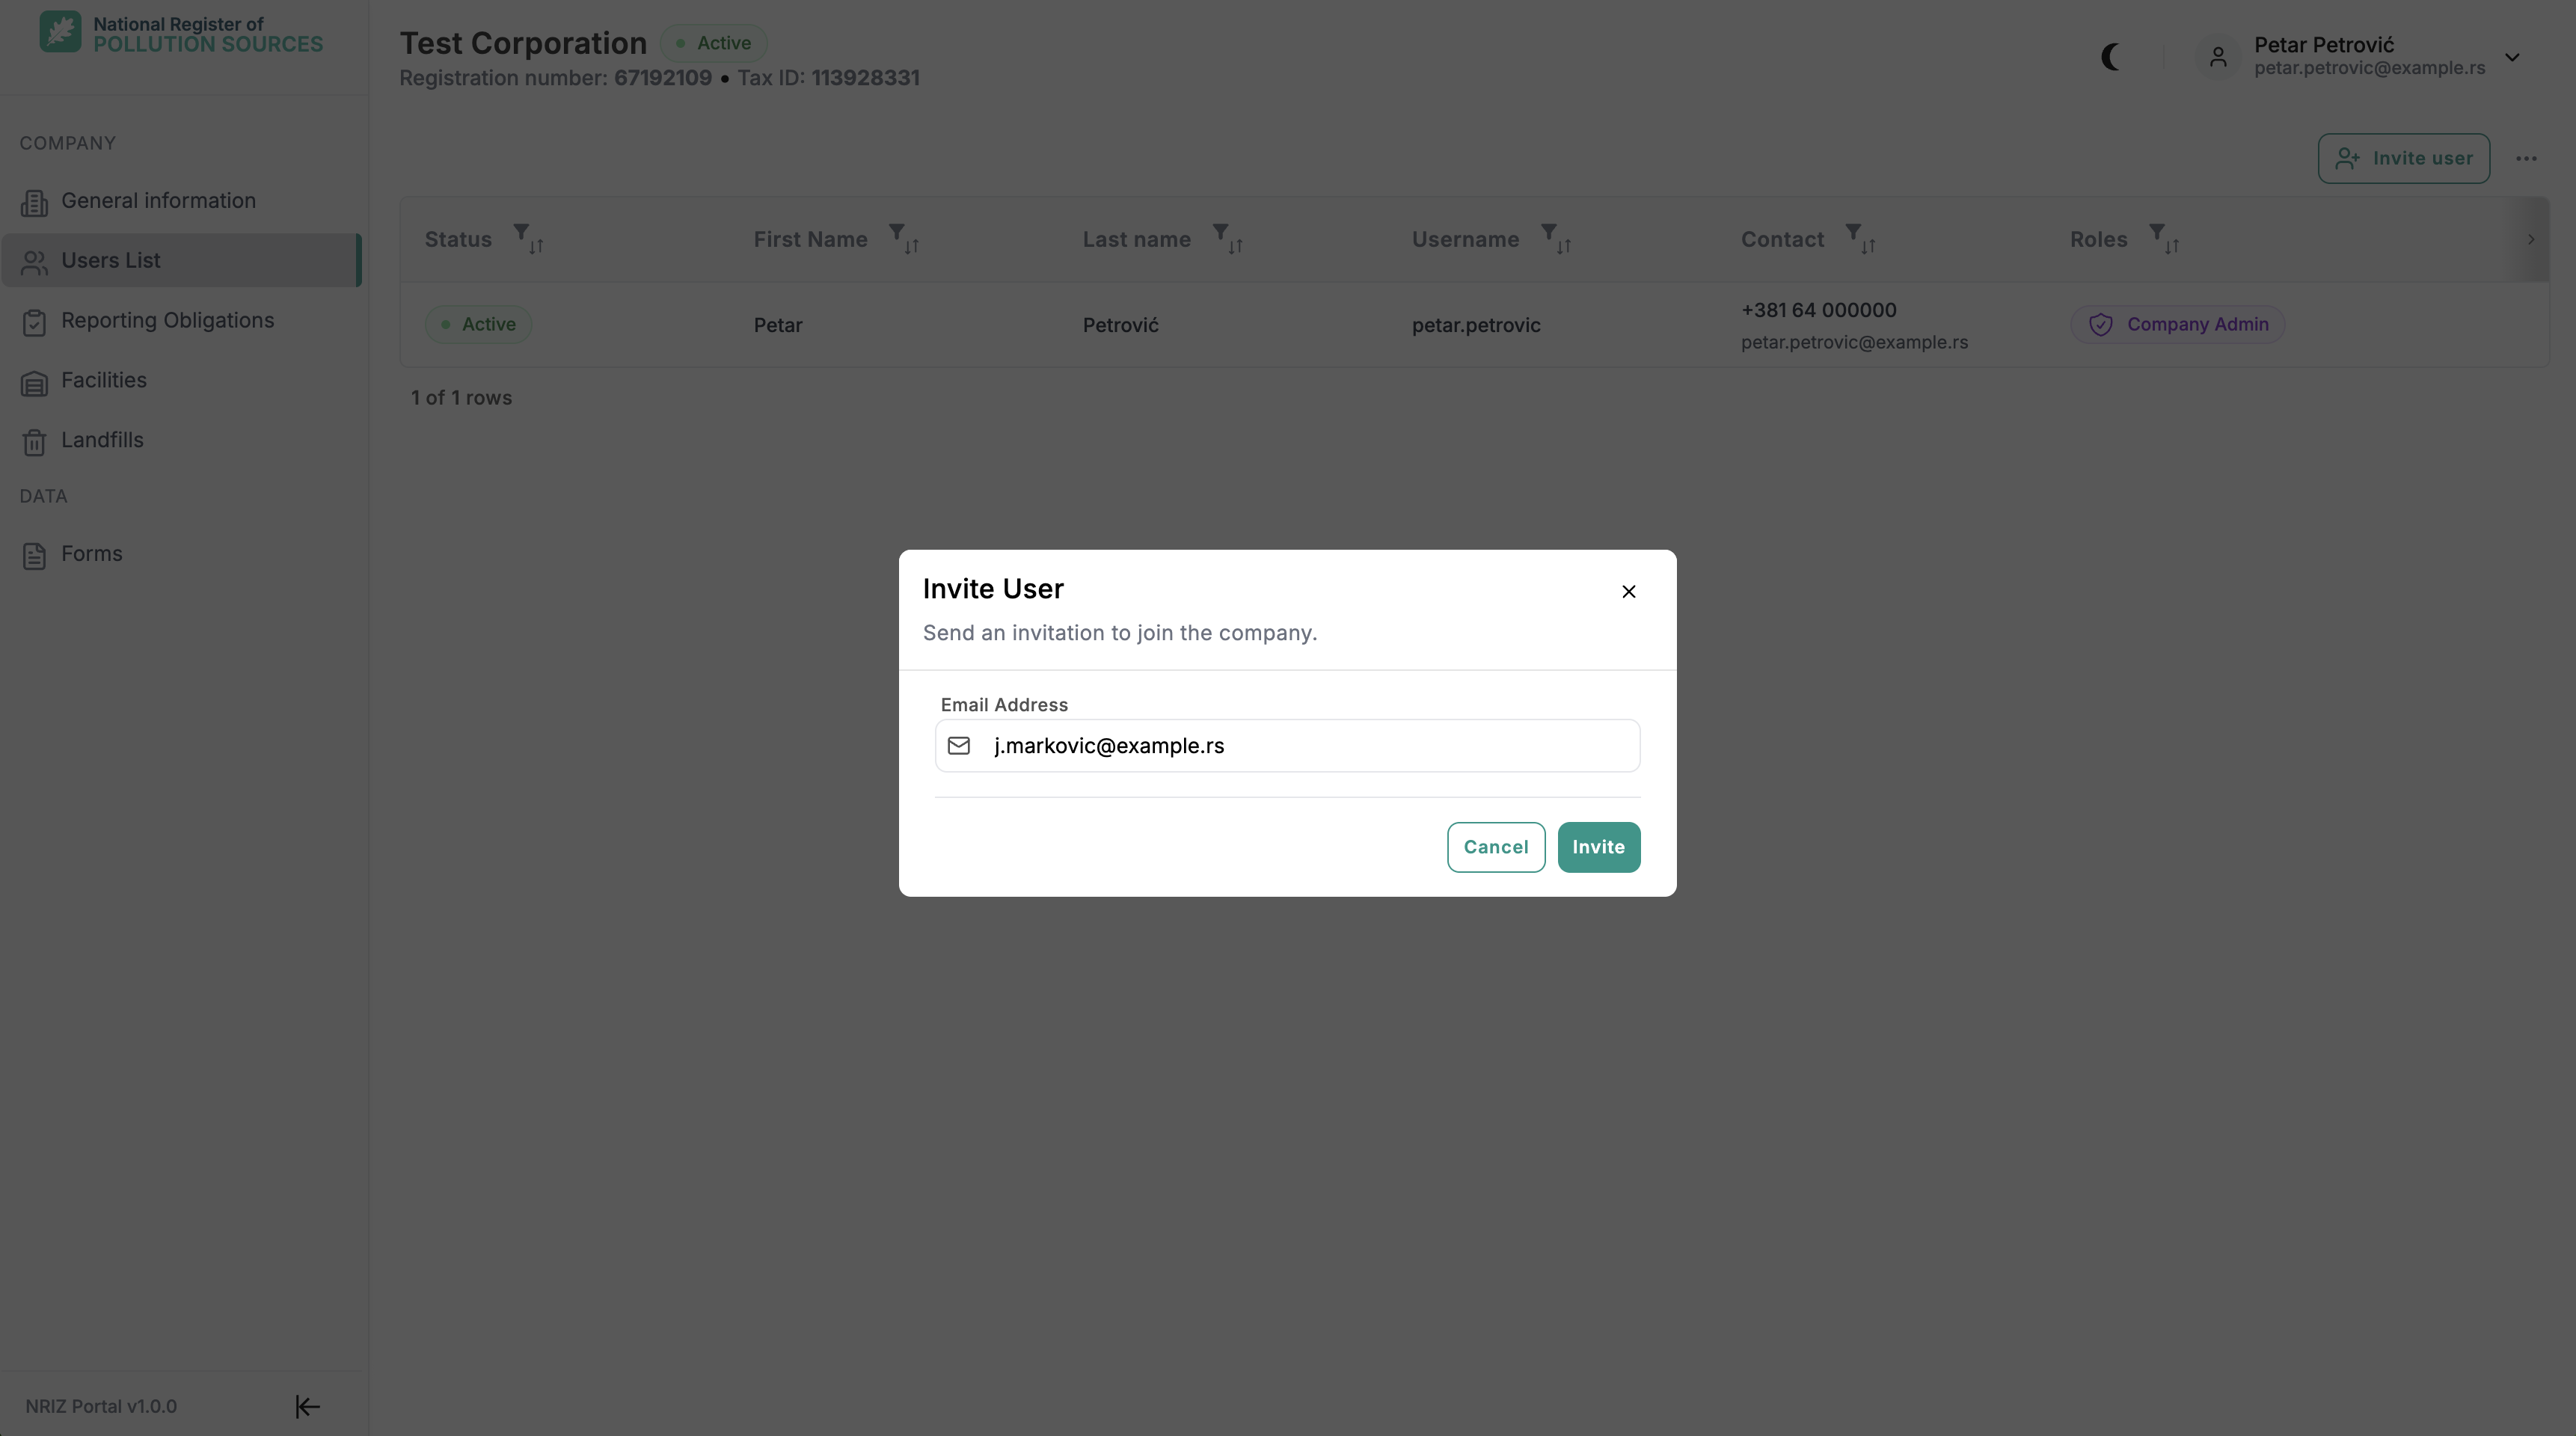The width and height of the screenshot is (2576, 1436).
Task: Click Tax ID 113928331
Action: pos(865,78)
